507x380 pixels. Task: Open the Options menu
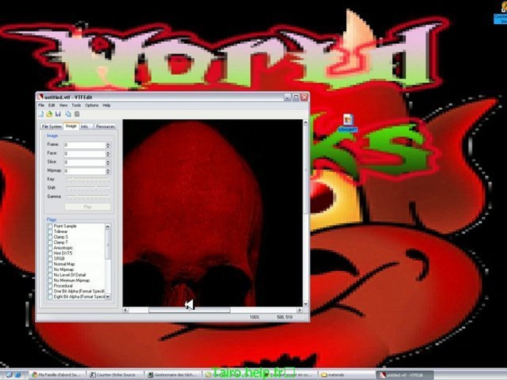pos(92,106)
